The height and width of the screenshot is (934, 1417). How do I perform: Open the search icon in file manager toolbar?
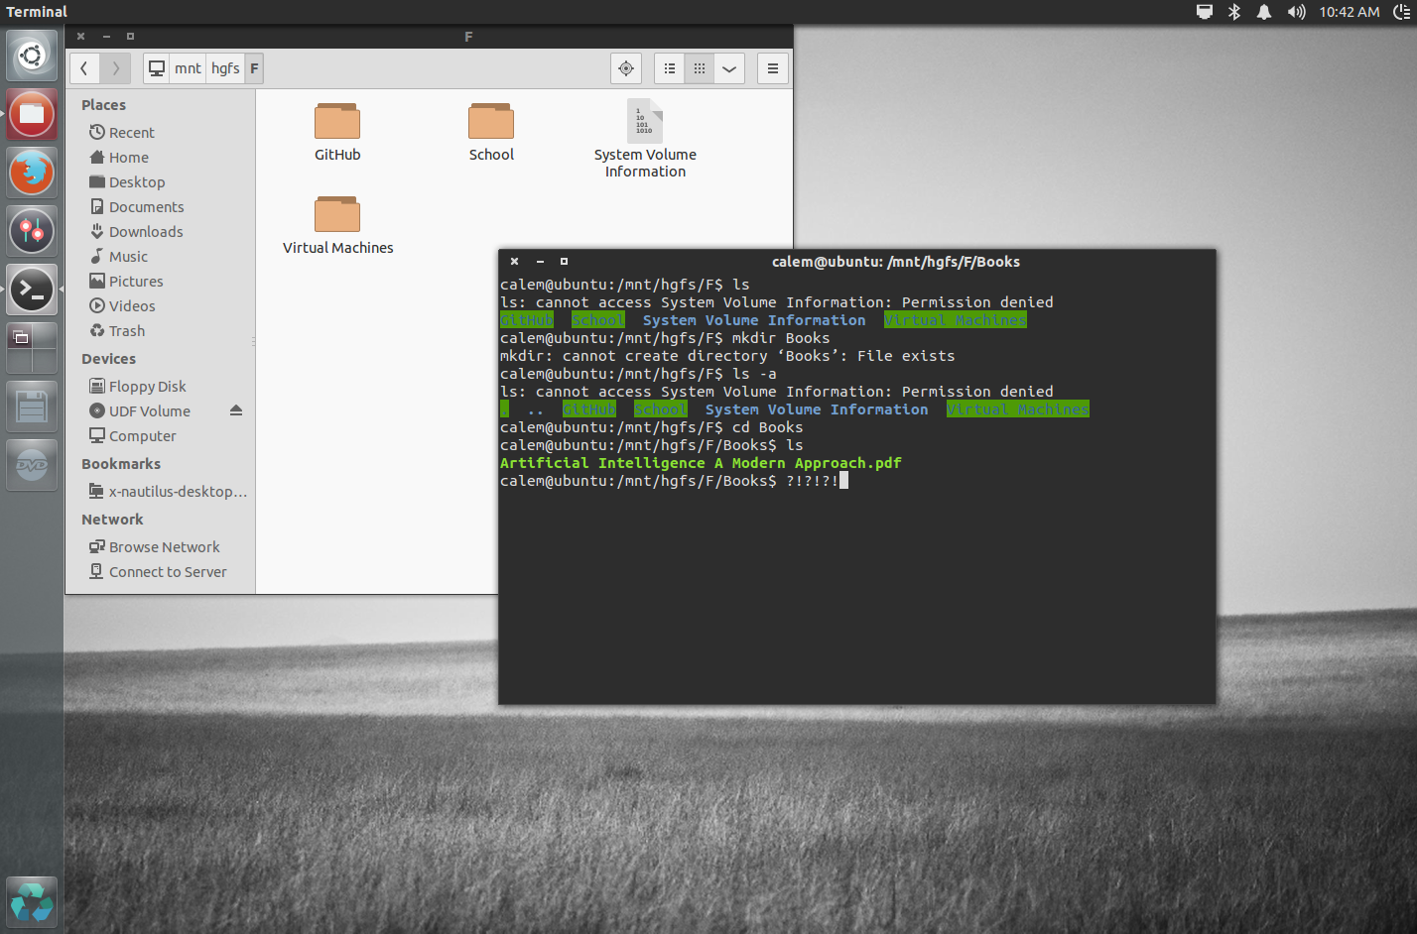coord(625,67)
